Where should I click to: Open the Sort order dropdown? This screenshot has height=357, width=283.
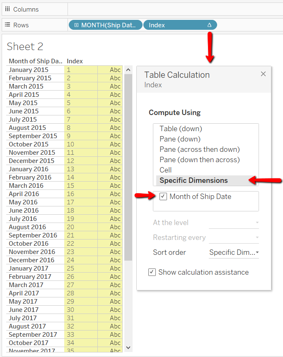point(234,252)
